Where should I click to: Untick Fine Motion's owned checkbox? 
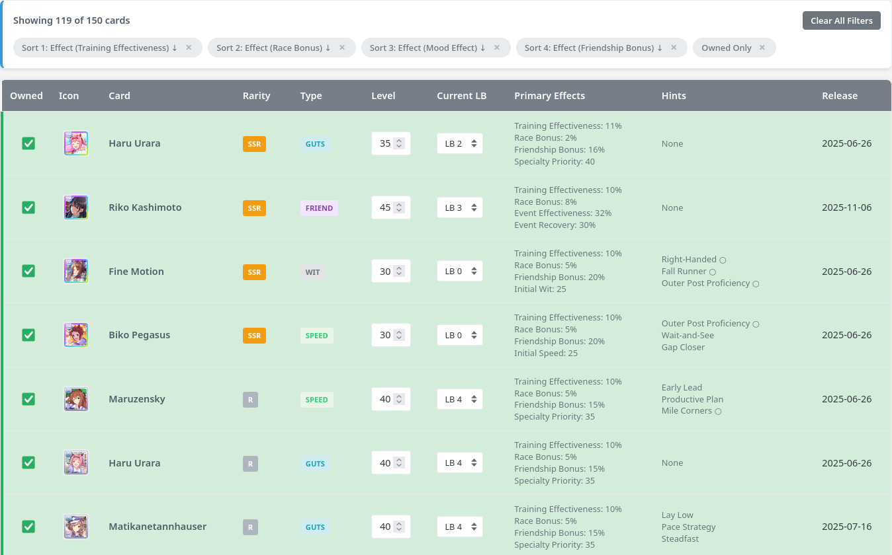pyautogui.click(x=28, y=271)
